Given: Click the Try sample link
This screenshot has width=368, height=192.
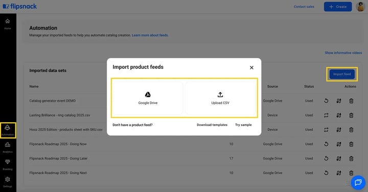Looking at the screenshot, I should 243,125.
